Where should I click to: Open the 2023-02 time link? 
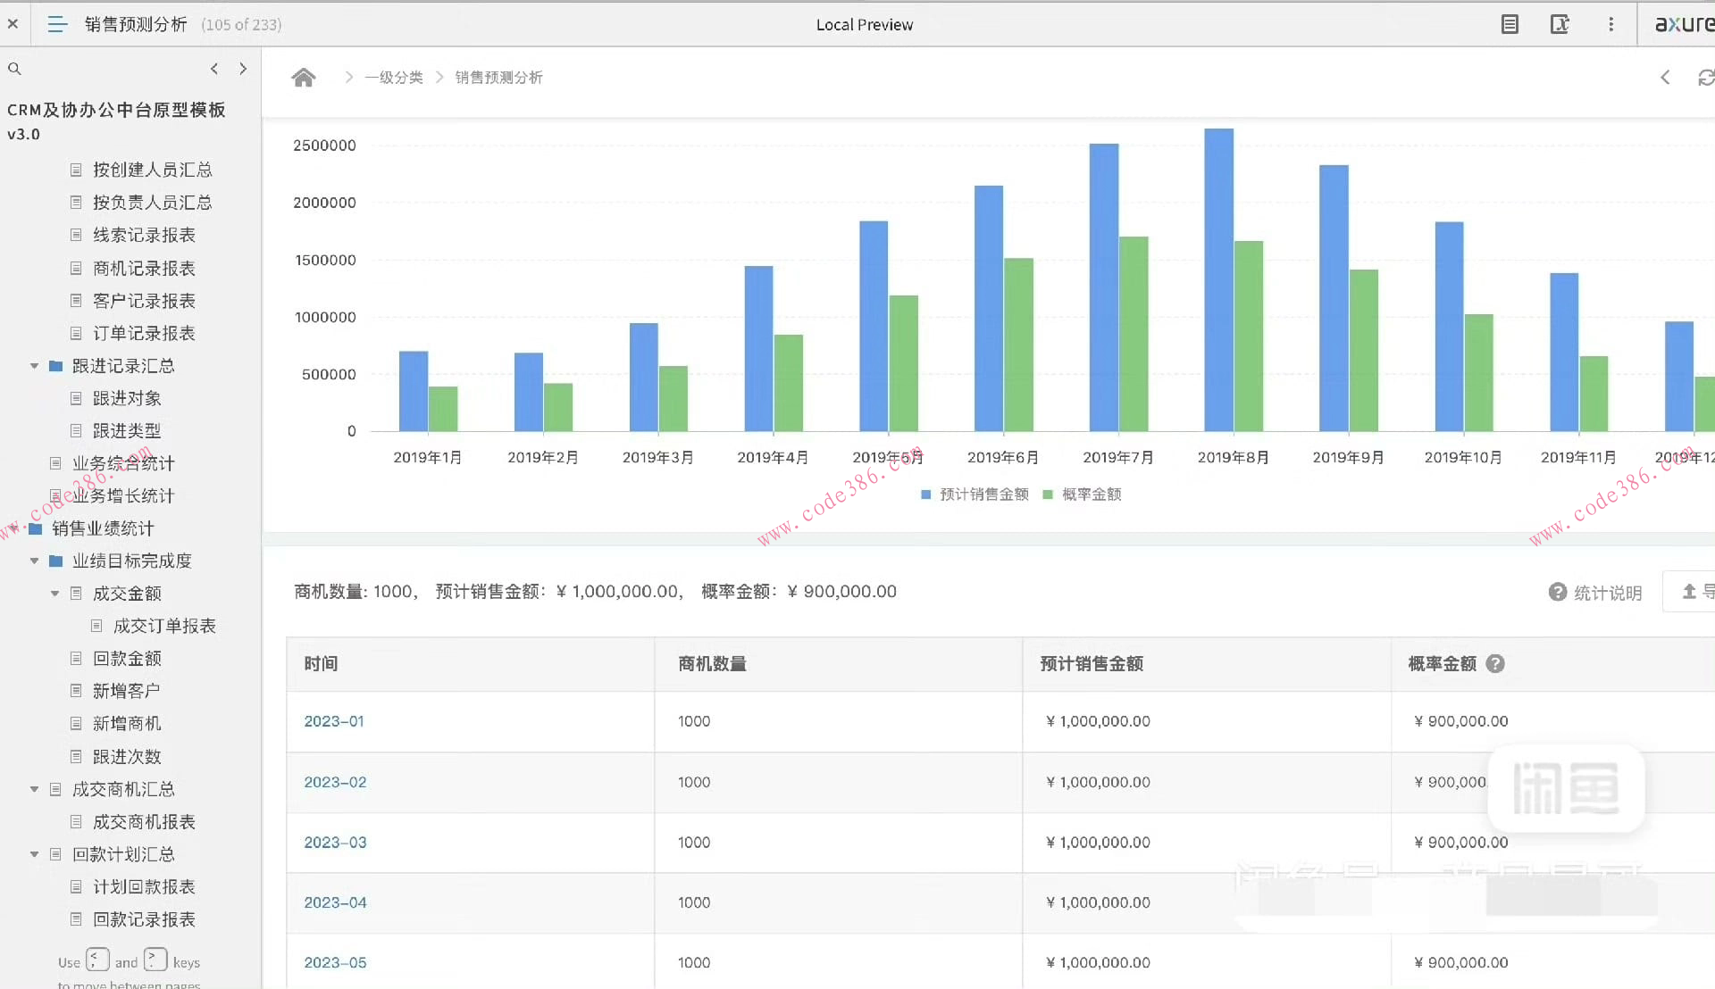pos(335,782)
